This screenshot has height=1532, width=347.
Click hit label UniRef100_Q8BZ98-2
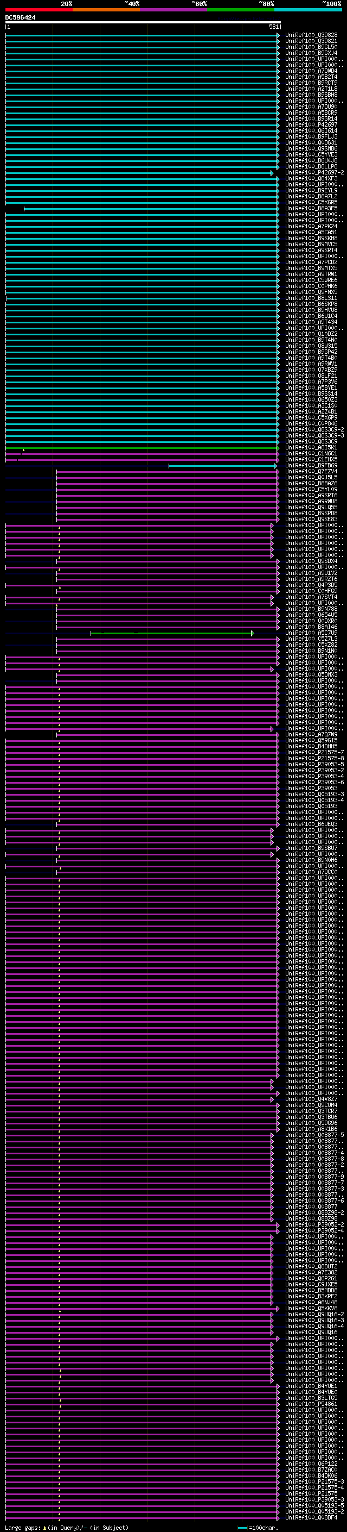(x=314, y=1213)
